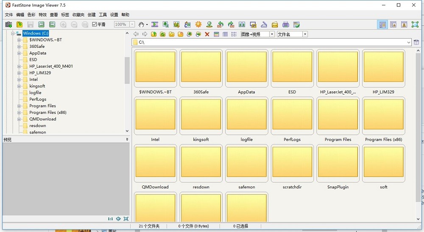Click the rotate right icon

point(231,25)
